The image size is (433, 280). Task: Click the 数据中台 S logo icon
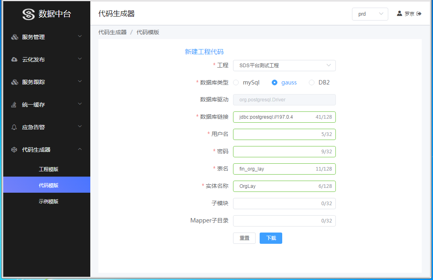[x=29, y=14]
